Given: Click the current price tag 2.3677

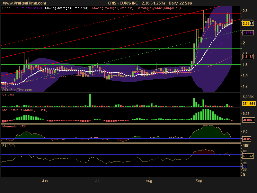Looking at the screenshot, I should pos(248,23).
